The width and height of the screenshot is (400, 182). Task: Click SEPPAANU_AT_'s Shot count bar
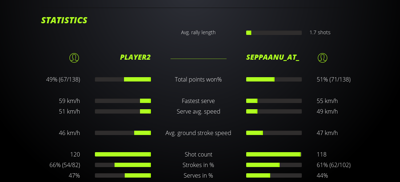tap(274, 154)
